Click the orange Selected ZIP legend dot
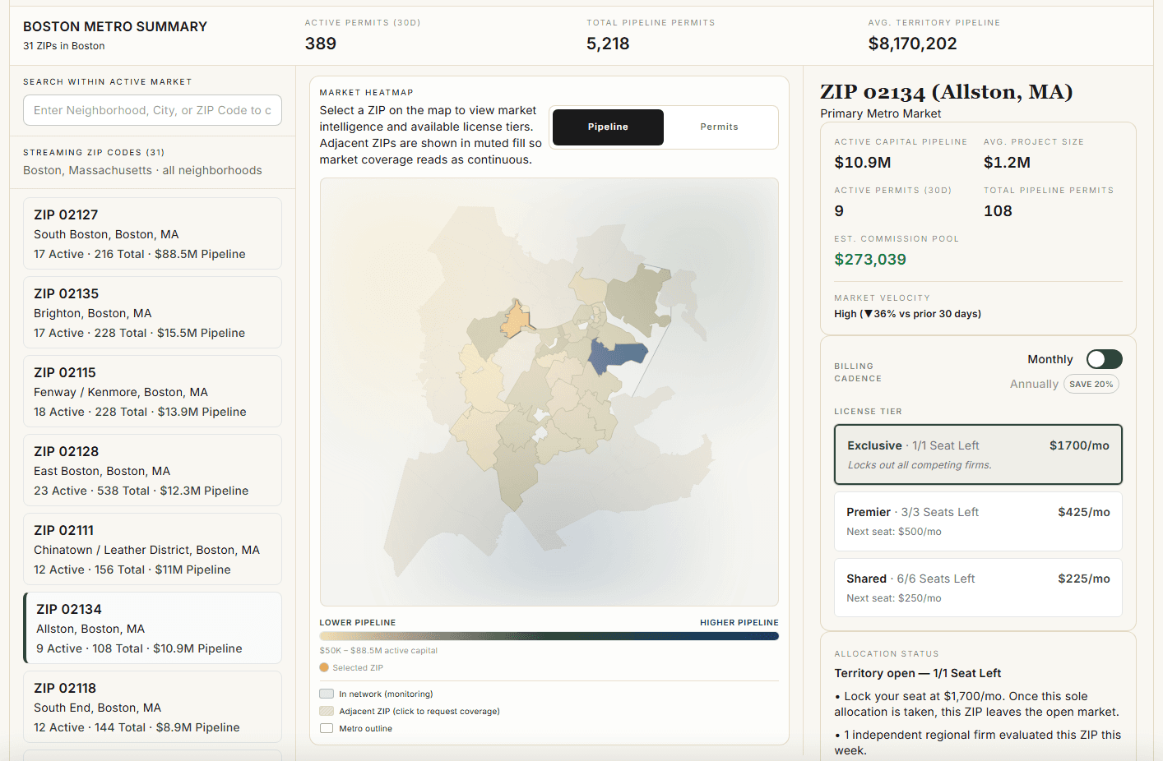Viewport: 1163px width, 761px height. click(324, 667)
